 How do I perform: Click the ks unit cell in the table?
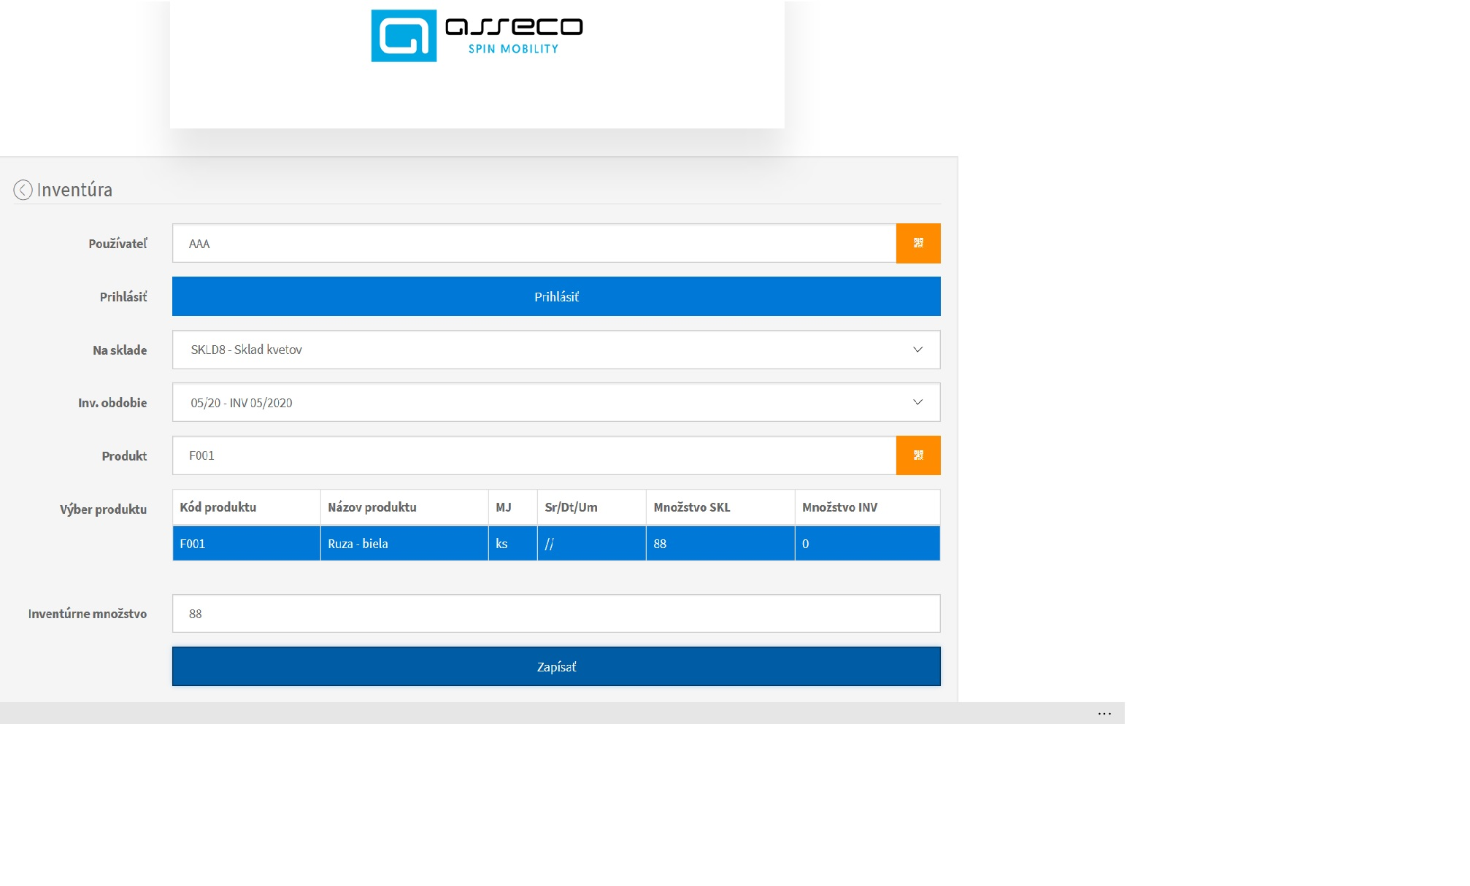[x=513, y=544]
